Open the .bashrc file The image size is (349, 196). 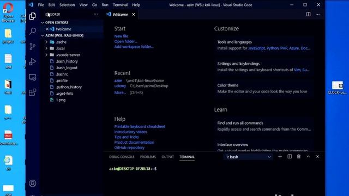(x=62, y=74)
